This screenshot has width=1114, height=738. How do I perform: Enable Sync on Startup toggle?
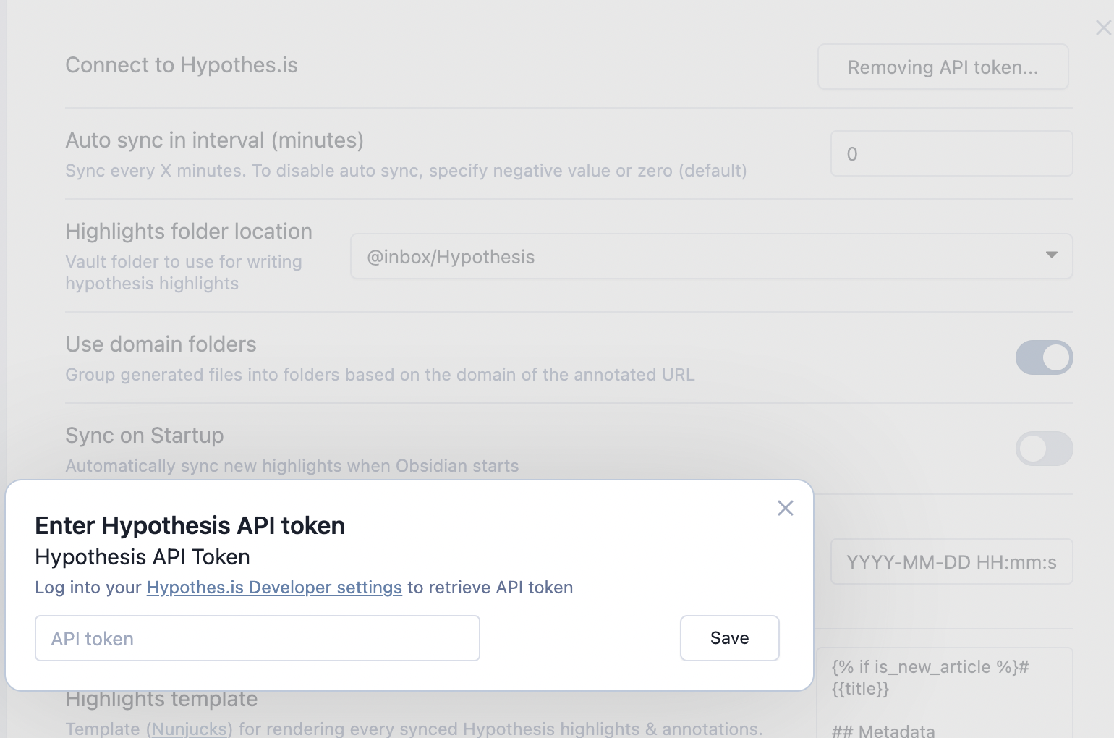1044,449
